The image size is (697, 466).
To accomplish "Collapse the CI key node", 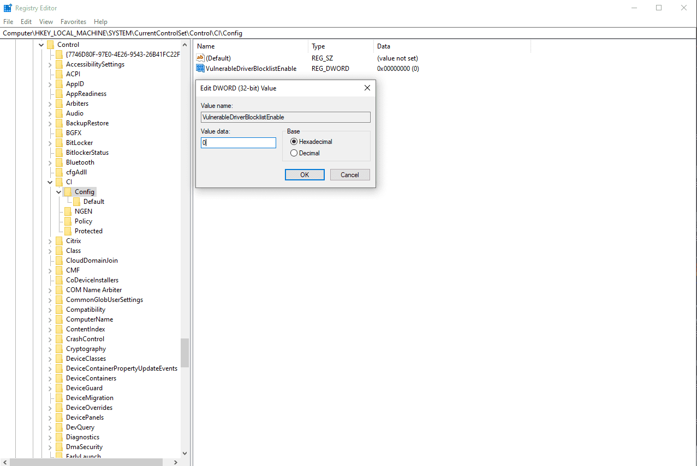I will 50,182.
